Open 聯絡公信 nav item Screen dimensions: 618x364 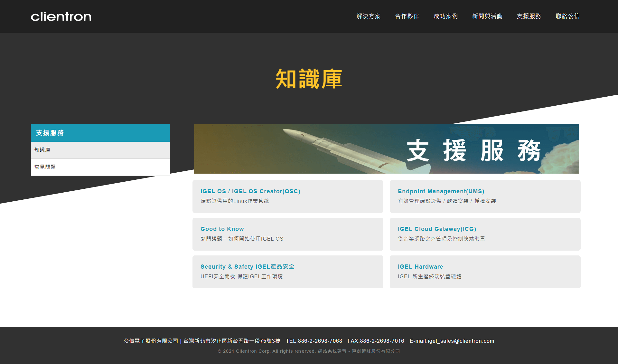pos(567,16)
